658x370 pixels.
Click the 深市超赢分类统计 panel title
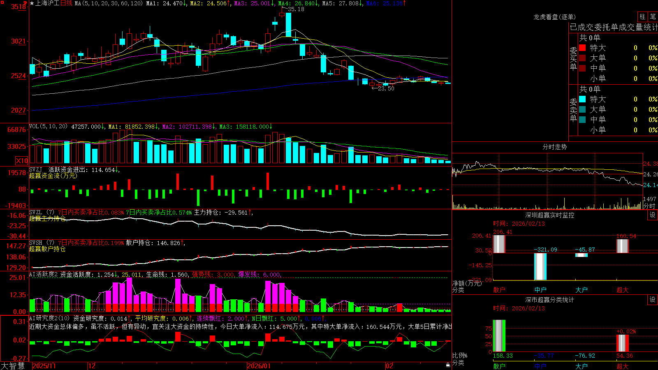(549, 300)
